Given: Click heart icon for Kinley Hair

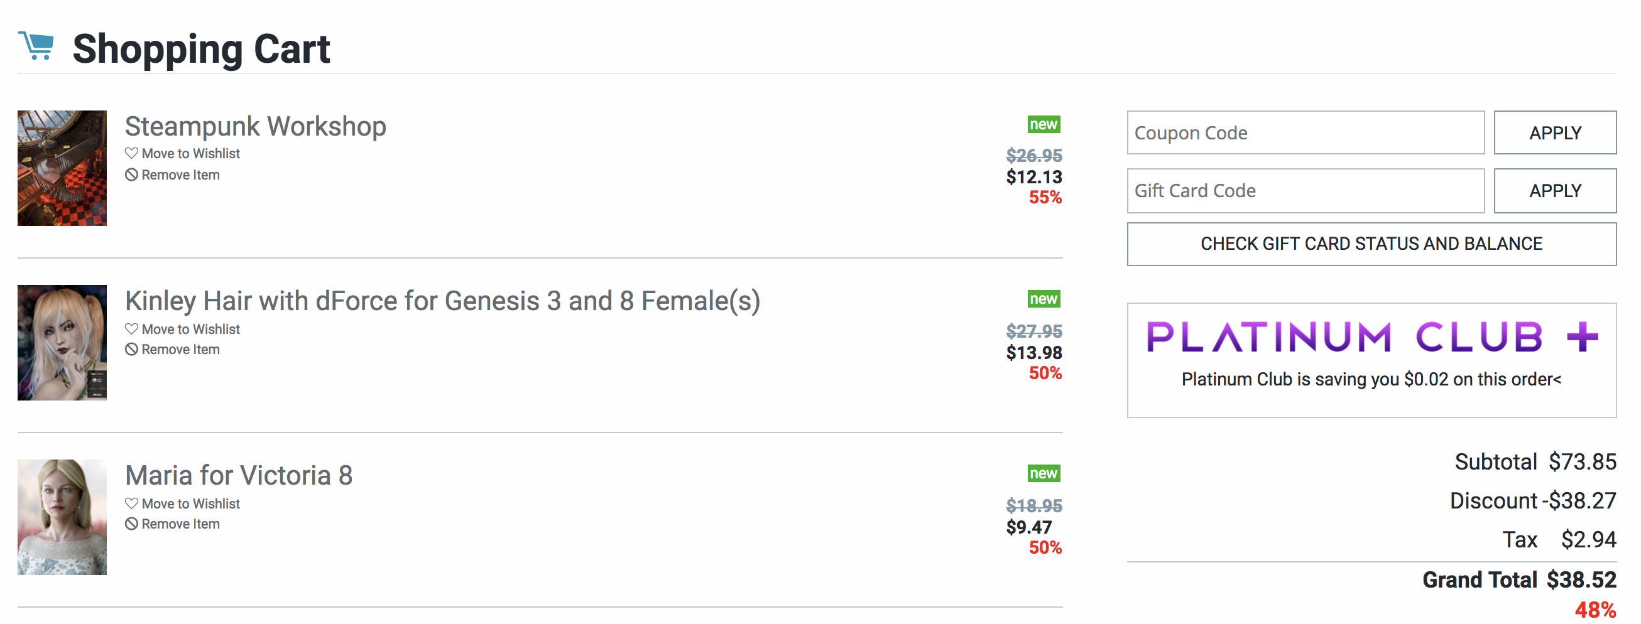Looking at the screenshot, I should (131, 329).
